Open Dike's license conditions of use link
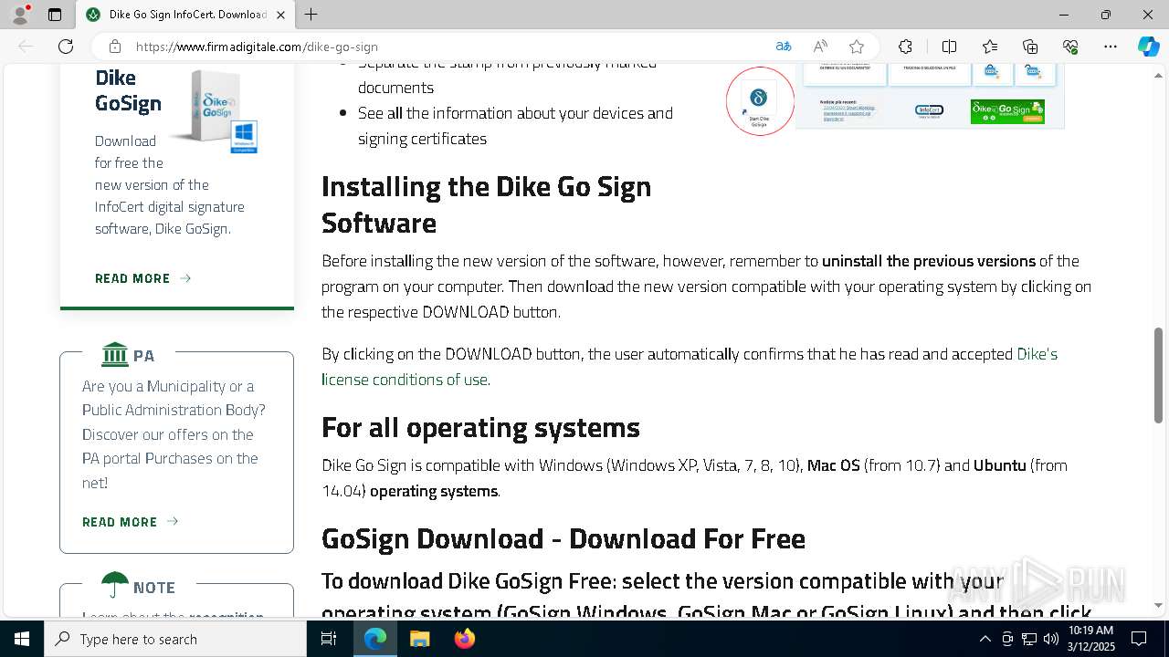 [x=690, y=366]
